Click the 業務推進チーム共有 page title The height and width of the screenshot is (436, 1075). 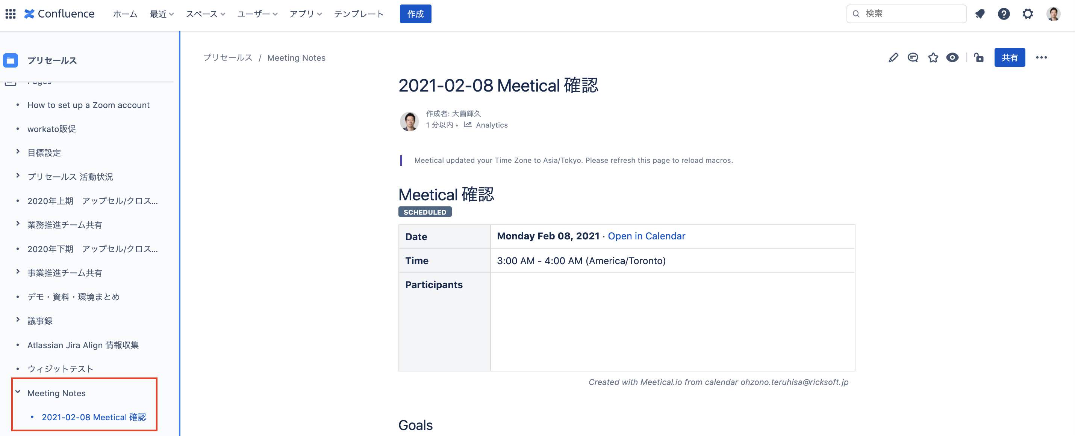pos(65,225)
